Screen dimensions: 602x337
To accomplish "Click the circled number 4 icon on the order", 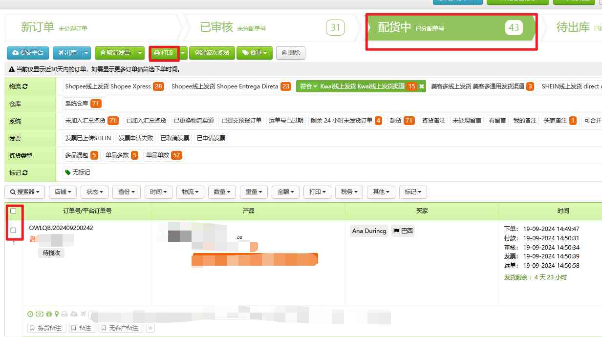I will [x=30, y=314].
